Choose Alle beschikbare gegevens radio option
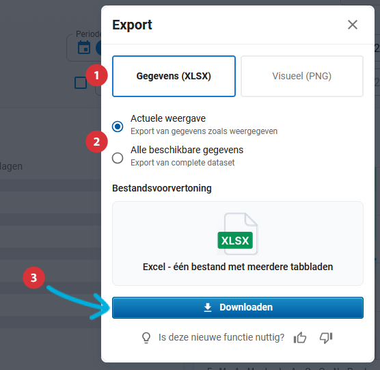380x370 pixels. click(118, 158)
